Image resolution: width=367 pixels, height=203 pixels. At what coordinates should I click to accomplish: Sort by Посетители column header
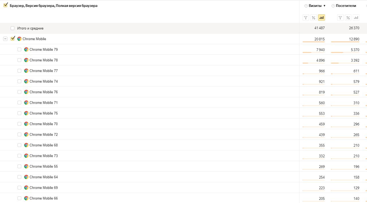point(346,6)
